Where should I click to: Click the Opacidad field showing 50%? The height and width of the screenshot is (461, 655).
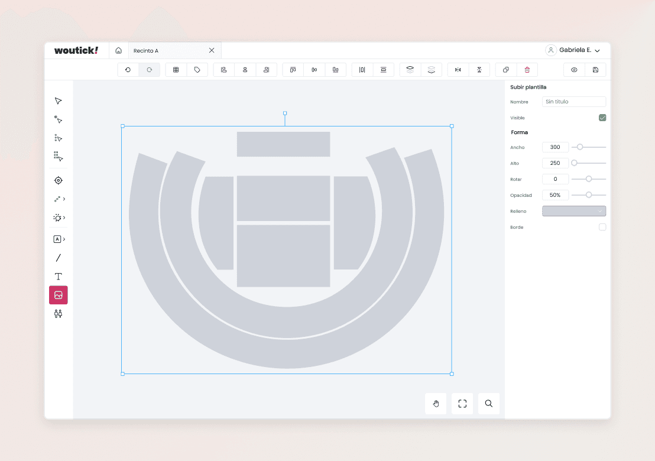coord(555,195)
